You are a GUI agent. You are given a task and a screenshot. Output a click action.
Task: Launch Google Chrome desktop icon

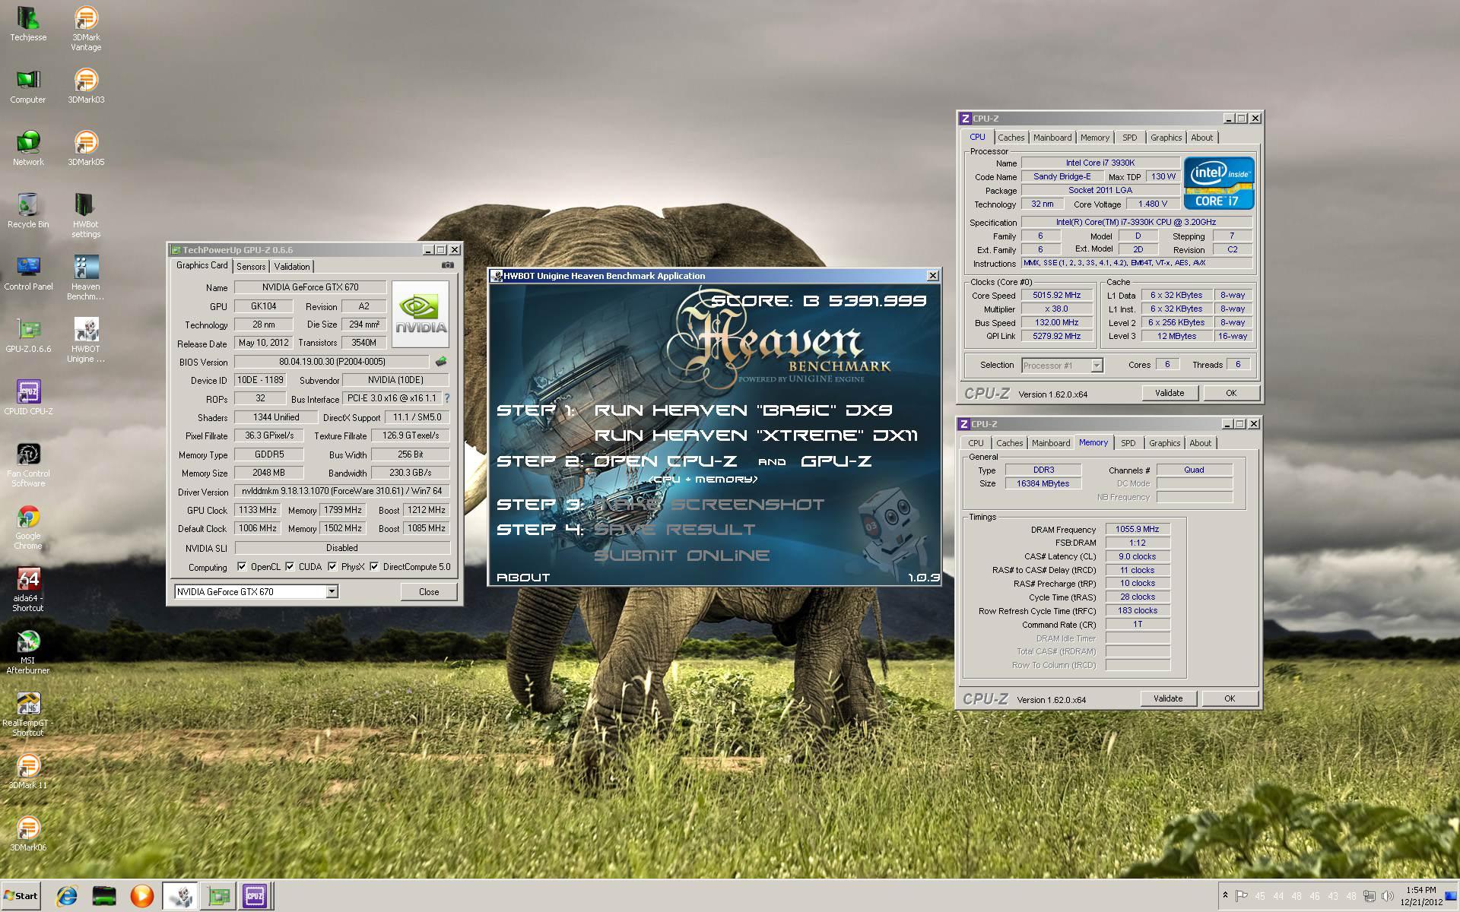tap(28, 527)
